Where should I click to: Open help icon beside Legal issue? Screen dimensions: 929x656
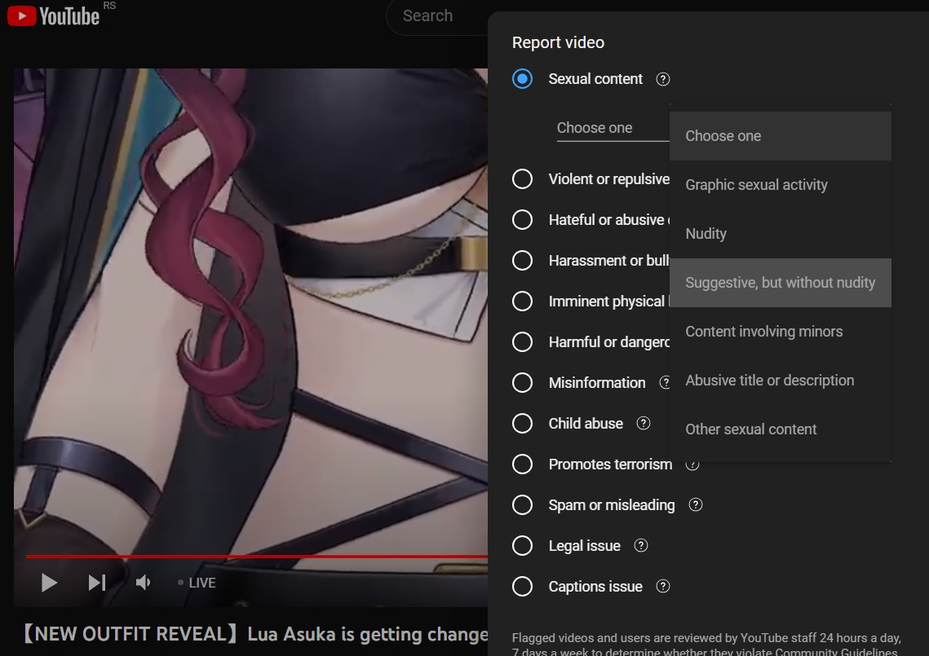(x=641, y=546)
